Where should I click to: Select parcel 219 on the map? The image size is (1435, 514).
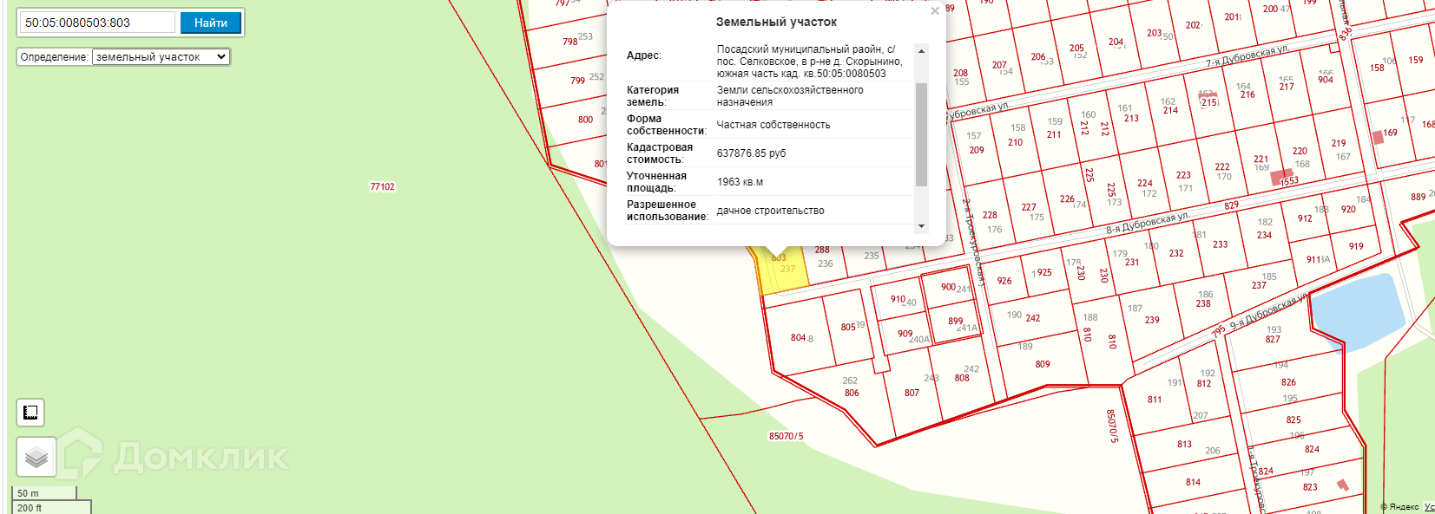[x=1339, y=144]
